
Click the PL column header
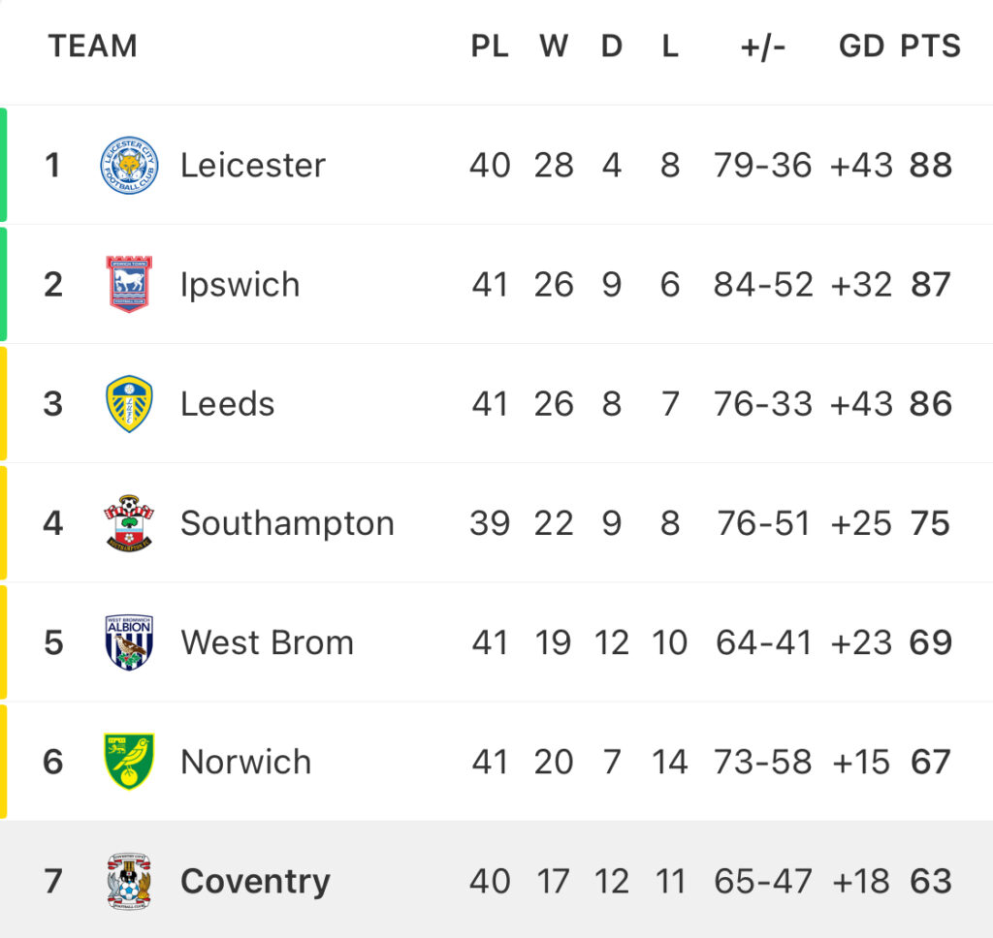pos(490,47)
